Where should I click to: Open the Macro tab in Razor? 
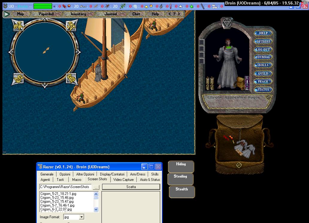coord(77,180)
